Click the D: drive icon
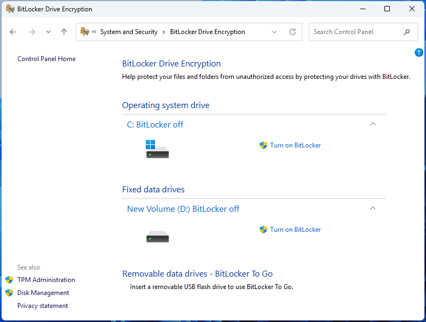This screenshot has width=426, height=322. point(158,237)
